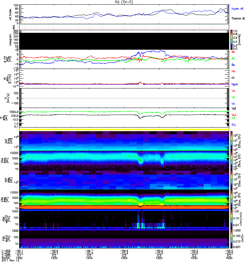Select the red Ne legend label

[x=233, y=71]
